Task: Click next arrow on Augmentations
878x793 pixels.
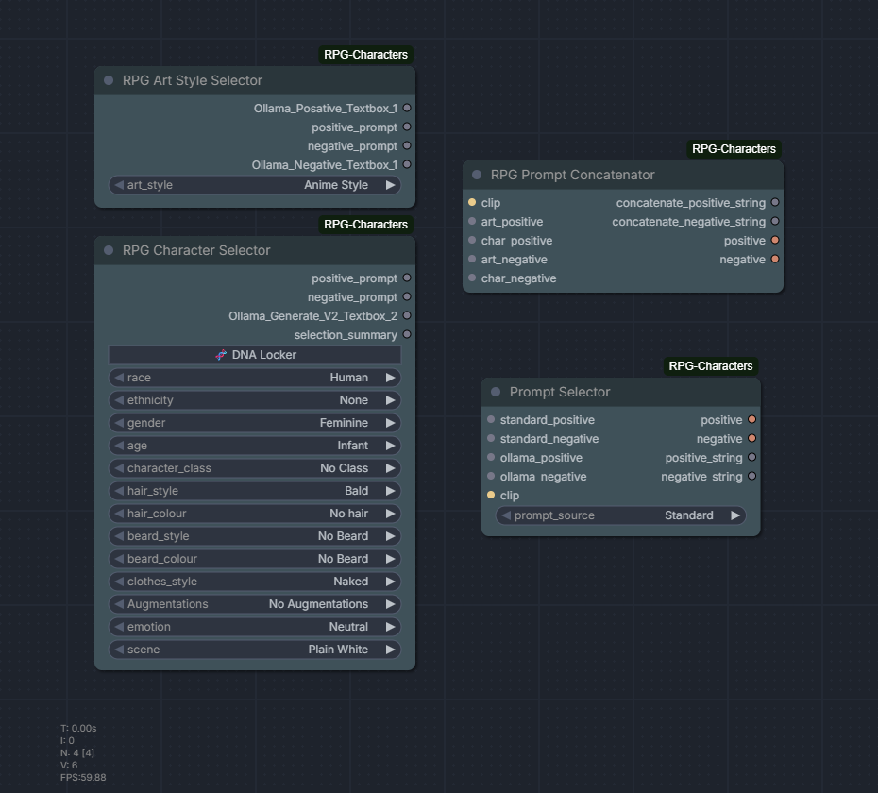Action: pyautogui.click(x=391, y=604)
